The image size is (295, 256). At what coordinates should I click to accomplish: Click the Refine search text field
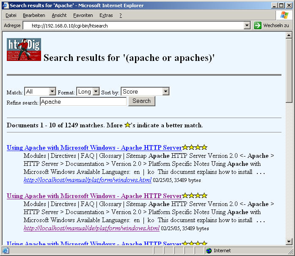(x=83, y=102)
